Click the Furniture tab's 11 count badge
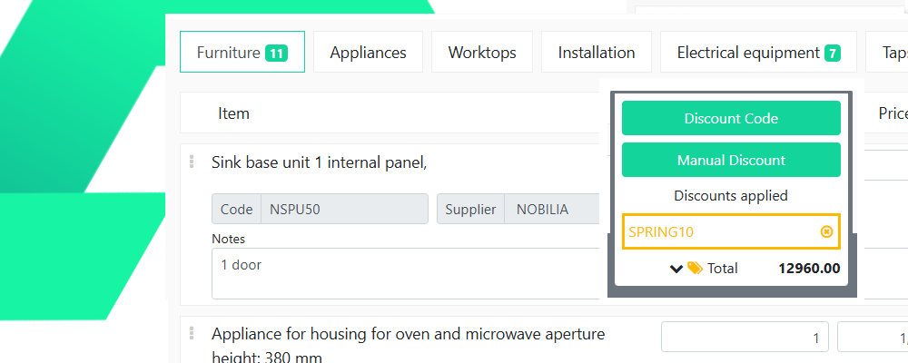This screenshot has width=908, height=363. point(277,54)
